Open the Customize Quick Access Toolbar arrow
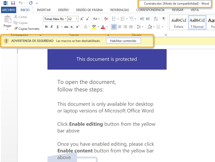The height and width of the screenshot is (162, 215). [x=37, y=3]
